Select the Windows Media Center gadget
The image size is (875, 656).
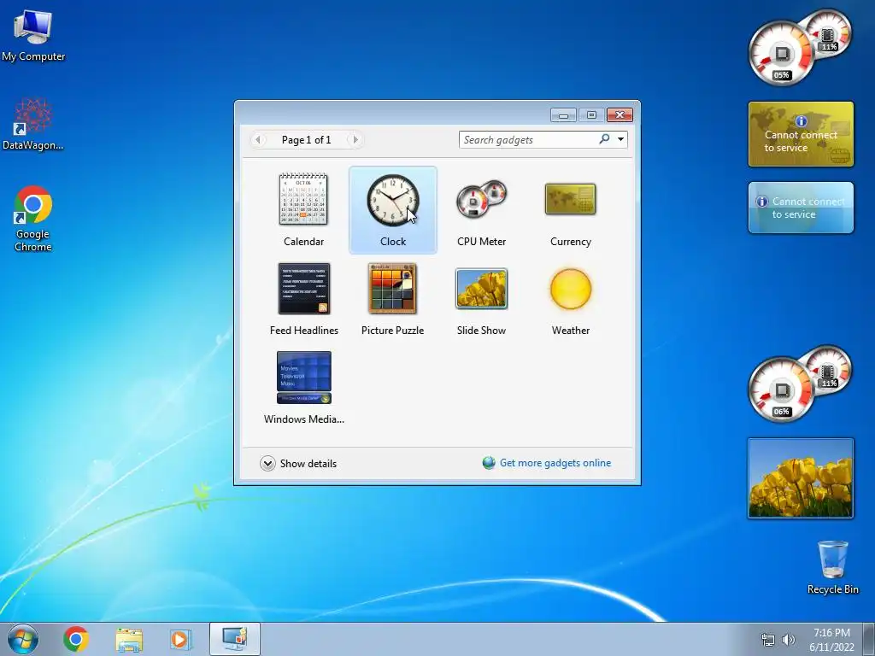click(303, 388)
